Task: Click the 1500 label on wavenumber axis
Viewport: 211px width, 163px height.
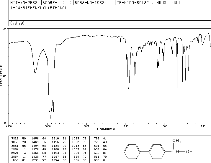Action: pyautogui.click(x=125, y=126)
